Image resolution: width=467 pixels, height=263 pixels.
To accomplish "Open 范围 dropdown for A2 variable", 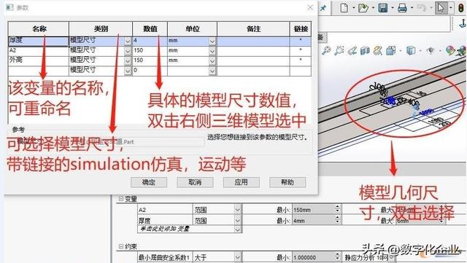I will pos(237,209).
